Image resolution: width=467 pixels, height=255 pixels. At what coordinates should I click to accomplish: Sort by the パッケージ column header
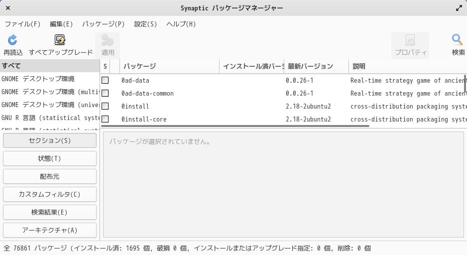169,66
